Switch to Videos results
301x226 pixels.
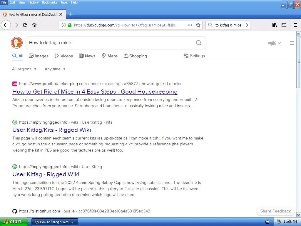click(x=64, y=56)
